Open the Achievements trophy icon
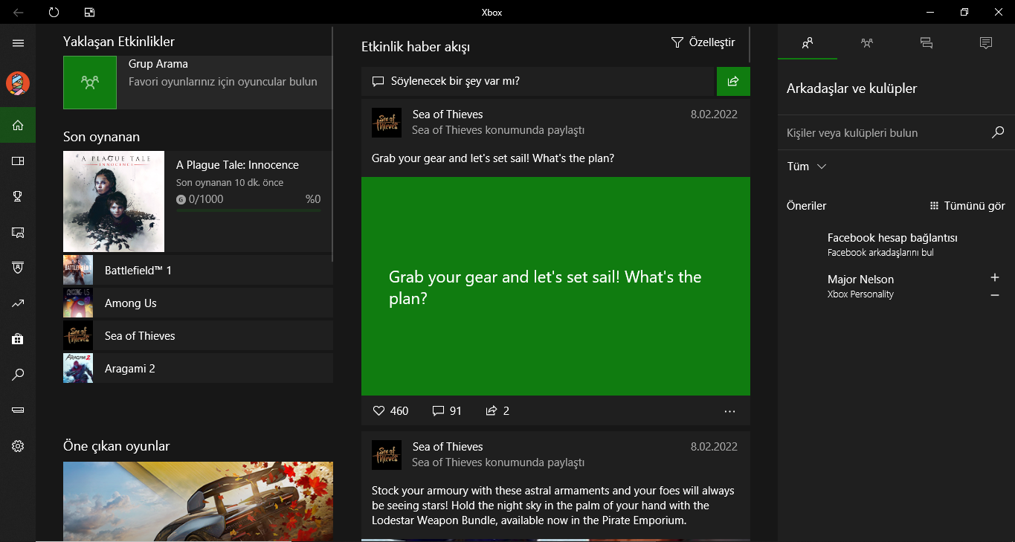Image resolution: width=1015 pixels, height=542 pixels. click(18, 196)
